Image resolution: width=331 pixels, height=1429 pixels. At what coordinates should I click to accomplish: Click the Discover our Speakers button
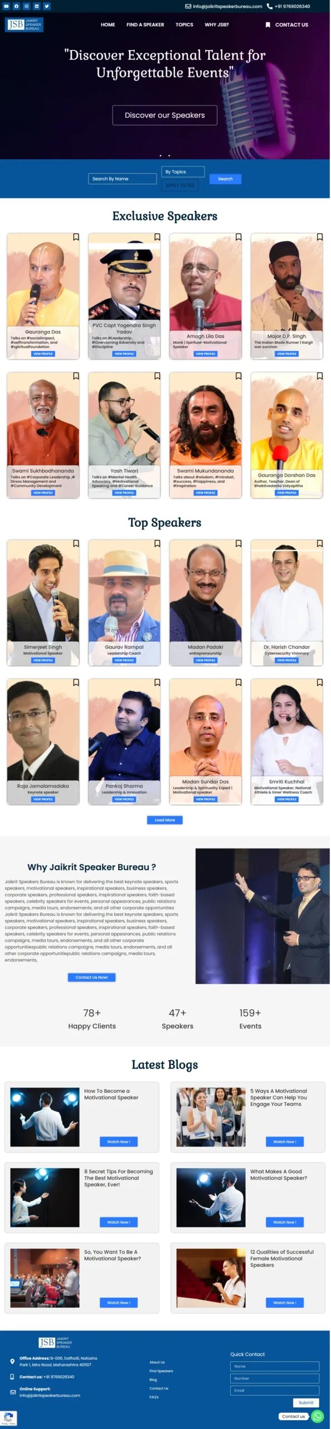[164, 115]
